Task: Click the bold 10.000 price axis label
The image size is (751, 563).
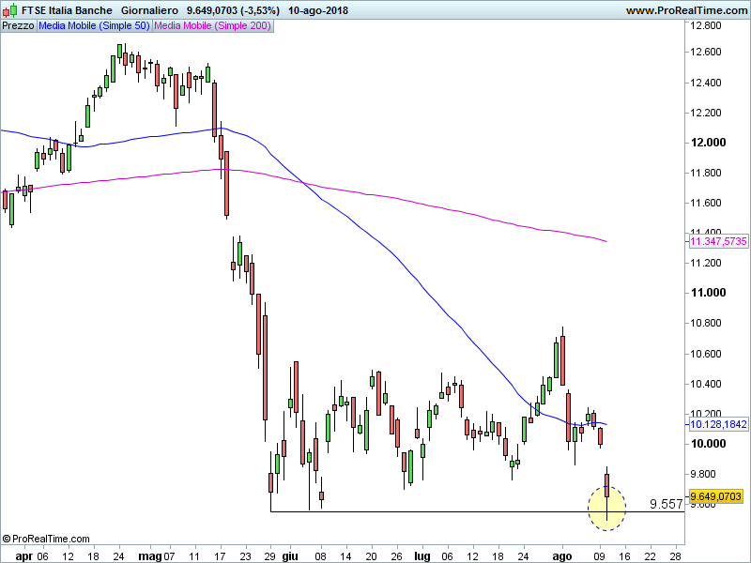Action: [x=708, y=444]
